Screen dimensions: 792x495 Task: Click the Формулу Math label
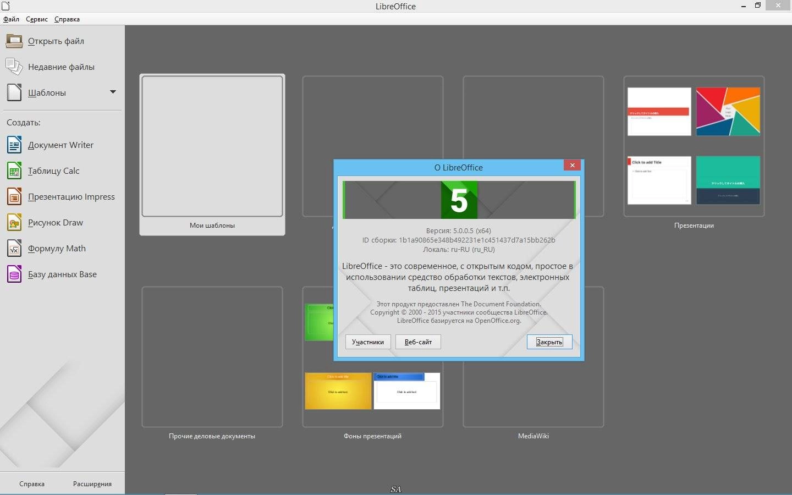(57, 249)
